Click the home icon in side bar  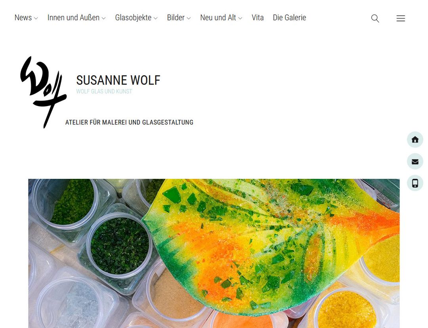point(415,140)
